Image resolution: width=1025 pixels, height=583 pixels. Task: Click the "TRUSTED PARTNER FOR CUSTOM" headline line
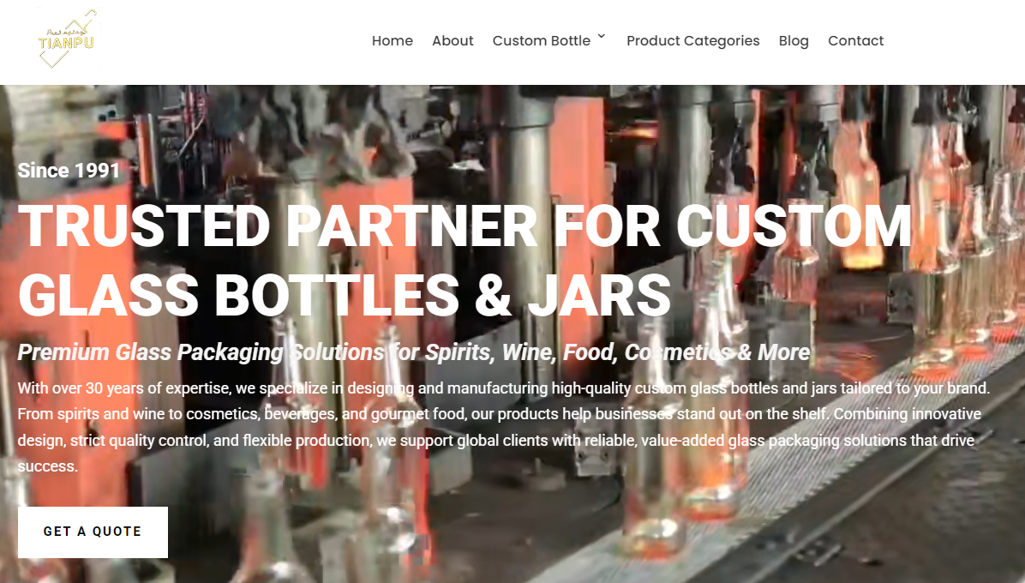coord(465,226)
